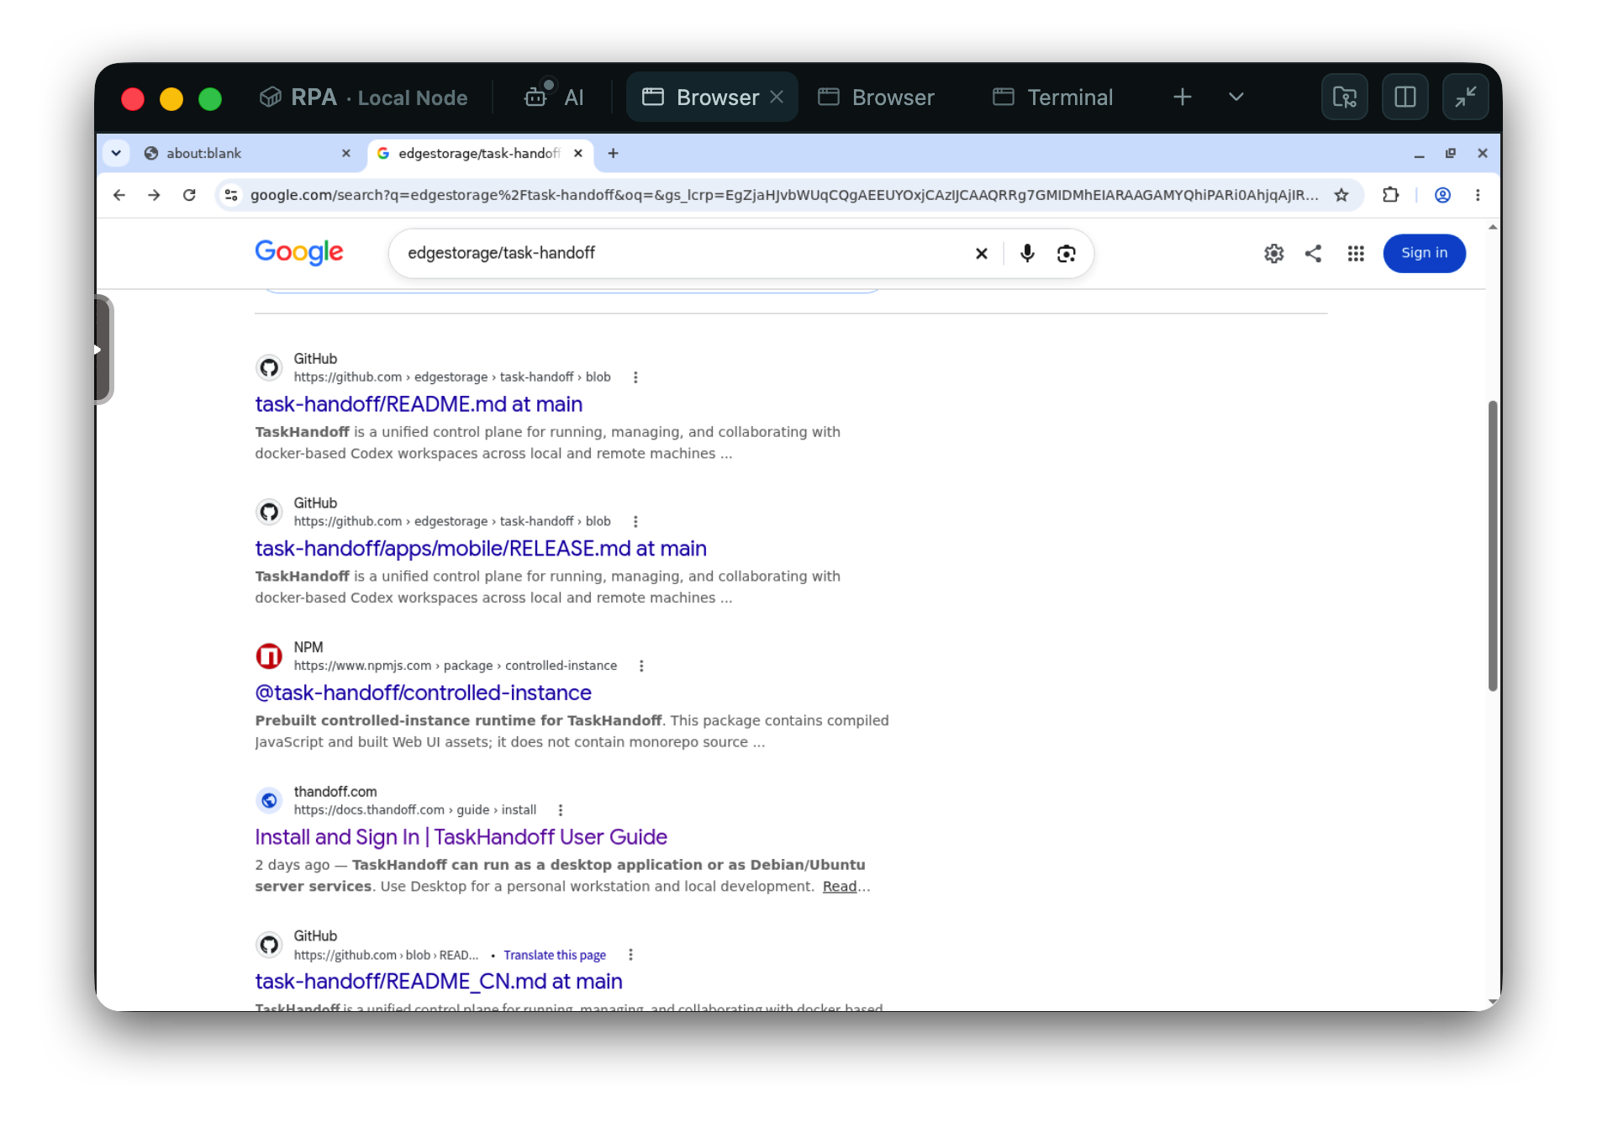Open Chrome three-dot menu
Screen dimensions: 1597x1138
[1478, 195]
